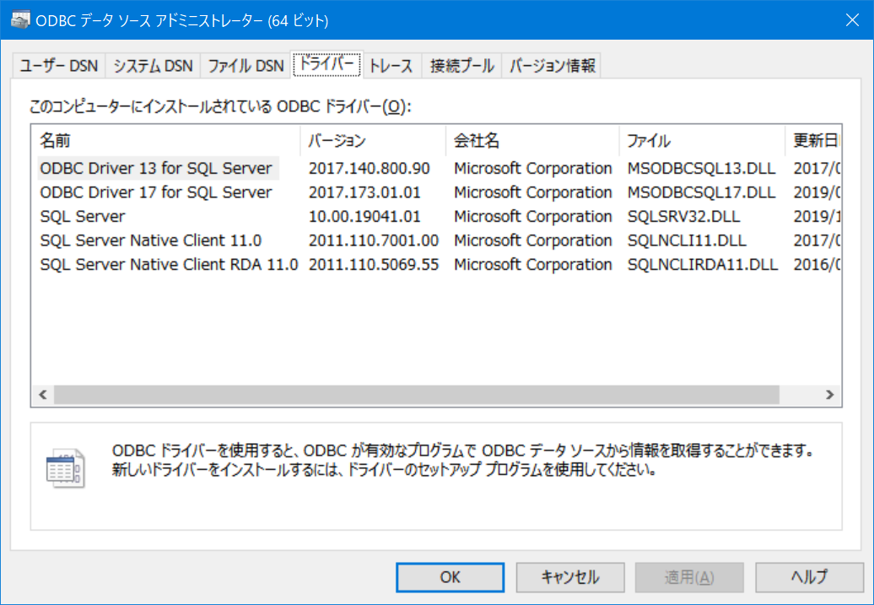
Task: Click version 10.00.19041.01 cell
Action: point(364,216)
